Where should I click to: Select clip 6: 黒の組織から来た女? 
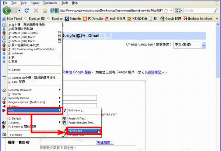[x=35, y=45]
